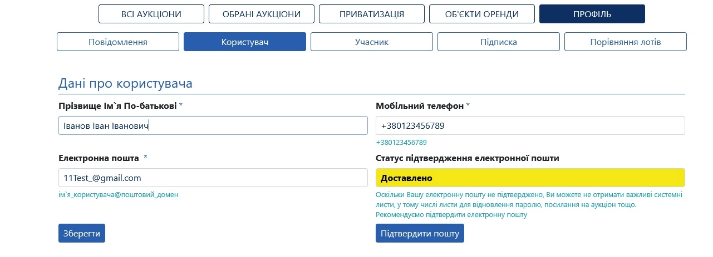
Task: Open the Учасник sub-tab
Action: [372, 42]
